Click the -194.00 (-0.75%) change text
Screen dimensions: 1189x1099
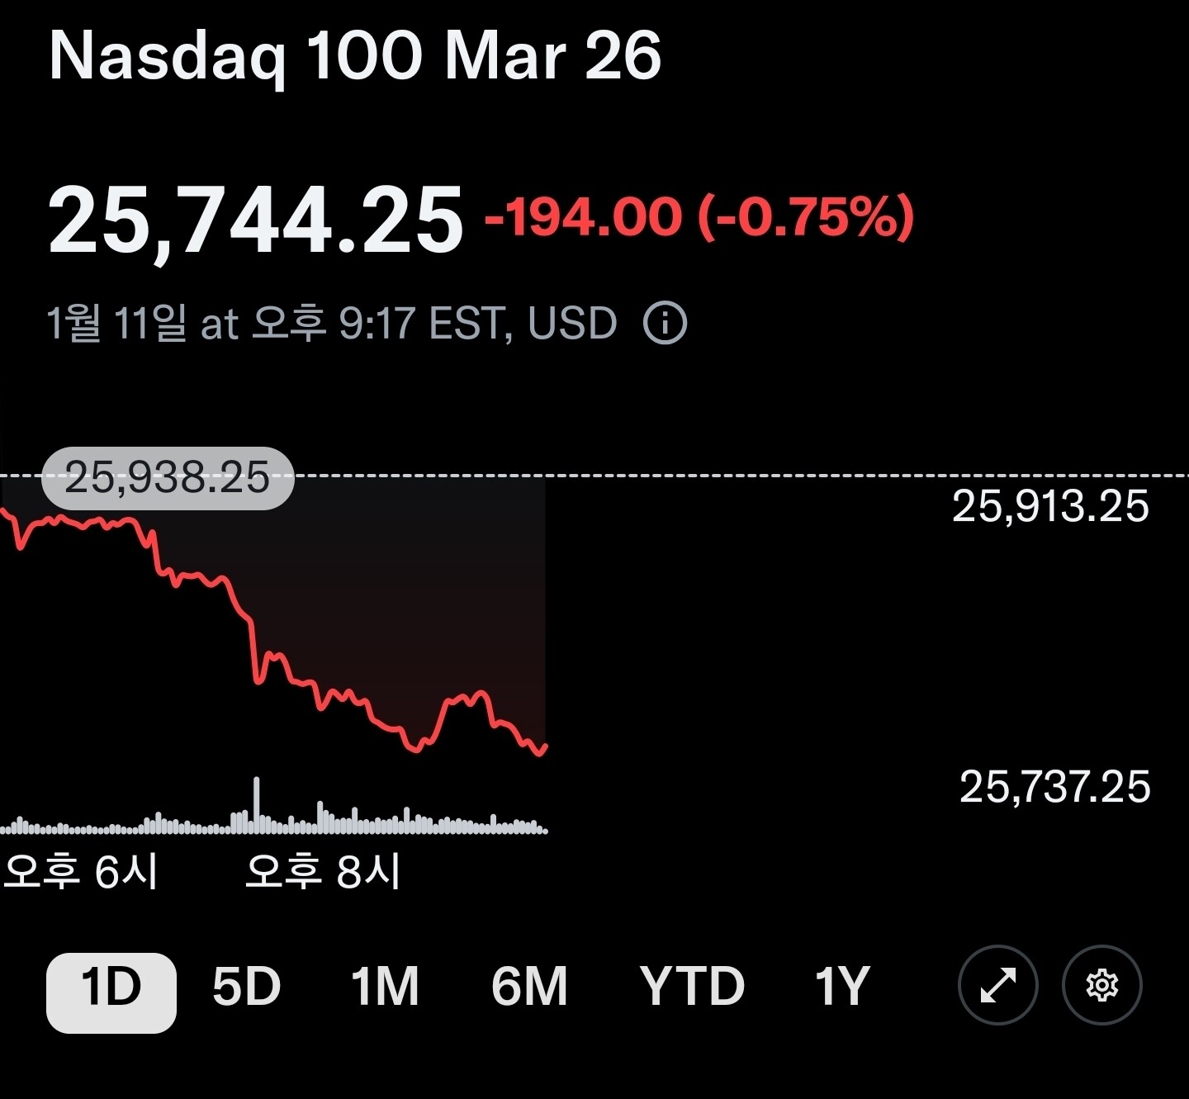click(699, 217)
